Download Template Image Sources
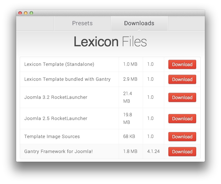 pos(182,136)
